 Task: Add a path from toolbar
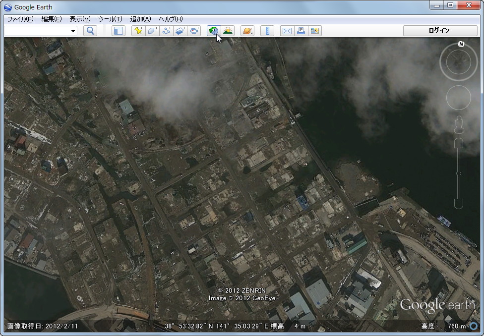[167, 31]
